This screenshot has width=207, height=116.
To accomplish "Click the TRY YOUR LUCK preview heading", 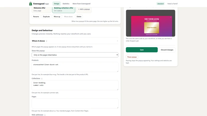I will point(152,19).
